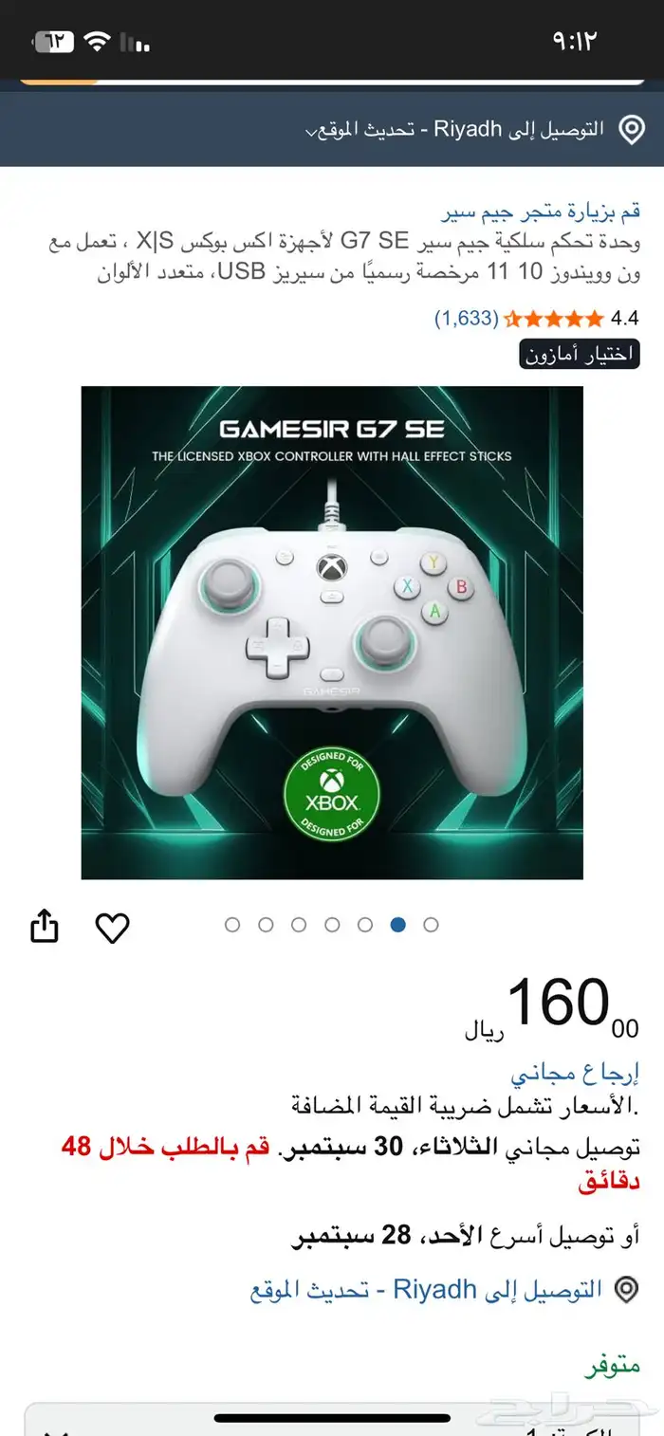Open the free returns link

point(576,1075)
